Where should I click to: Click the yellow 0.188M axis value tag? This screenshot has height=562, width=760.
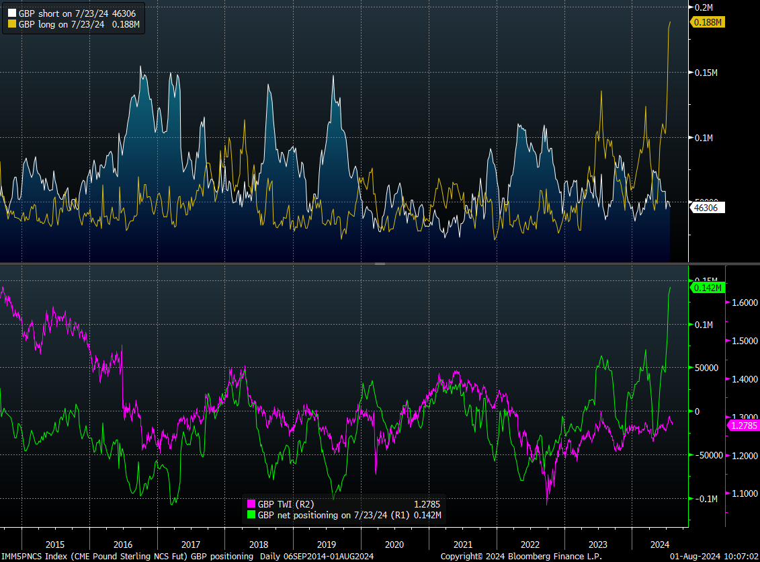click(x=708, y=22)
